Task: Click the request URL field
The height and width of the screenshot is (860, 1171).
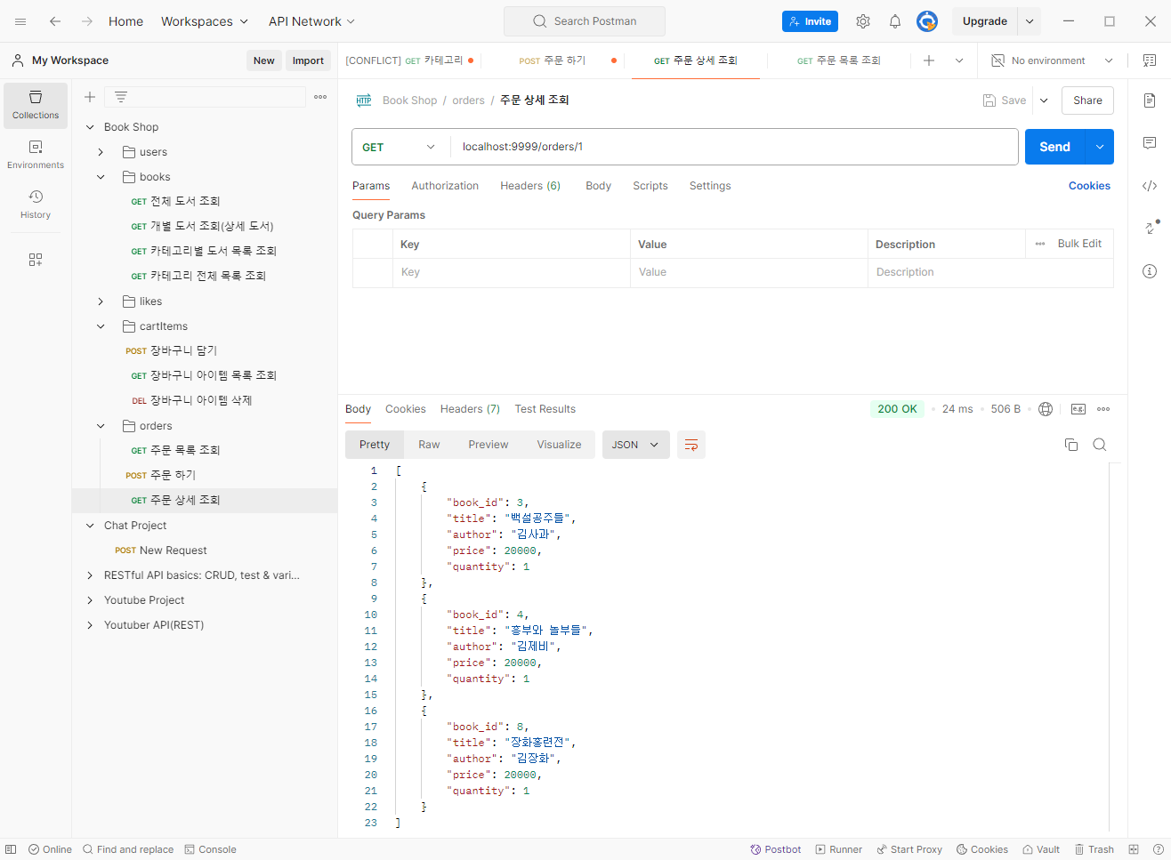Action: [x=734, y=147]
